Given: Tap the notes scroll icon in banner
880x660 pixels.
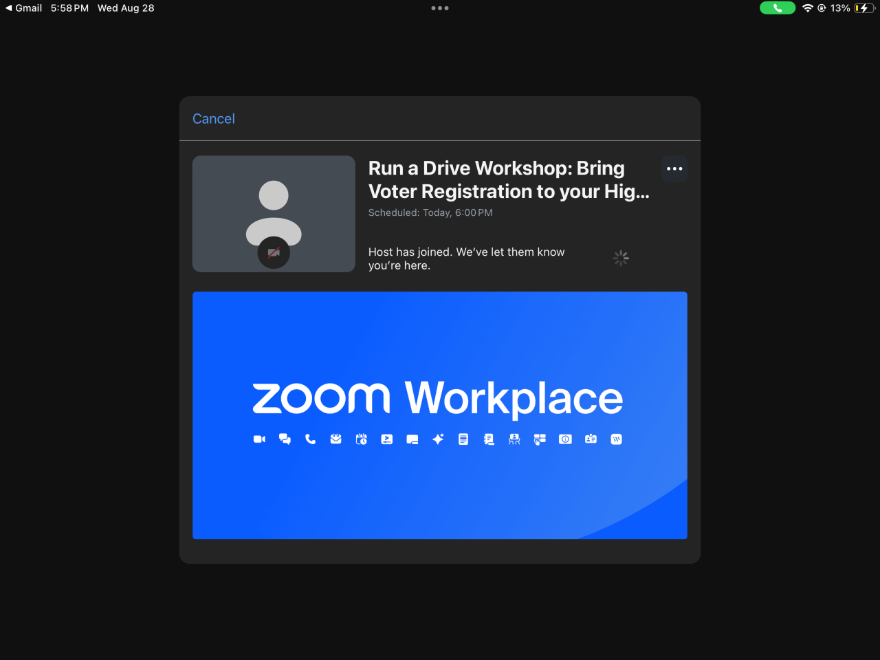Looking at the screenshot, I should (489, 439).
